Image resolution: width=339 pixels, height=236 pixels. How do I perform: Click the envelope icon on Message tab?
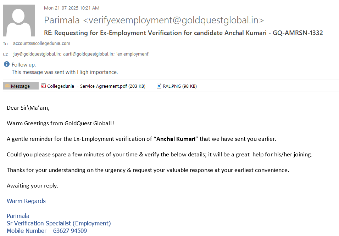point(7,86)
